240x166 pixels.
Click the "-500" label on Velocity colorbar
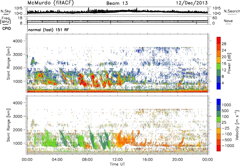coord(227,140)
